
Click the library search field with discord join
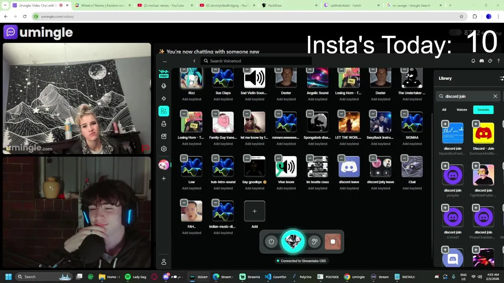click(x=468, y=96)
